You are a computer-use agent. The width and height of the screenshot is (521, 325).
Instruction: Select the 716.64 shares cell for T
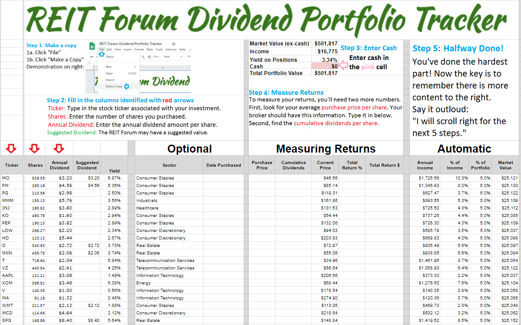click(35, 261)
